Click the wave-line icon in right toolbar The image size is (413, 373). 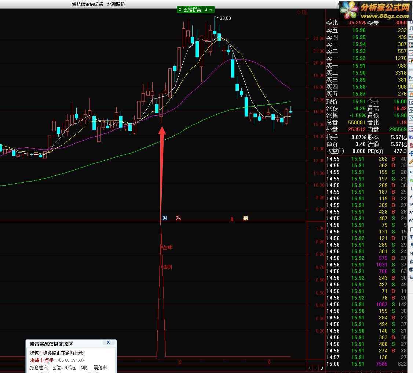tap(411, 129)
